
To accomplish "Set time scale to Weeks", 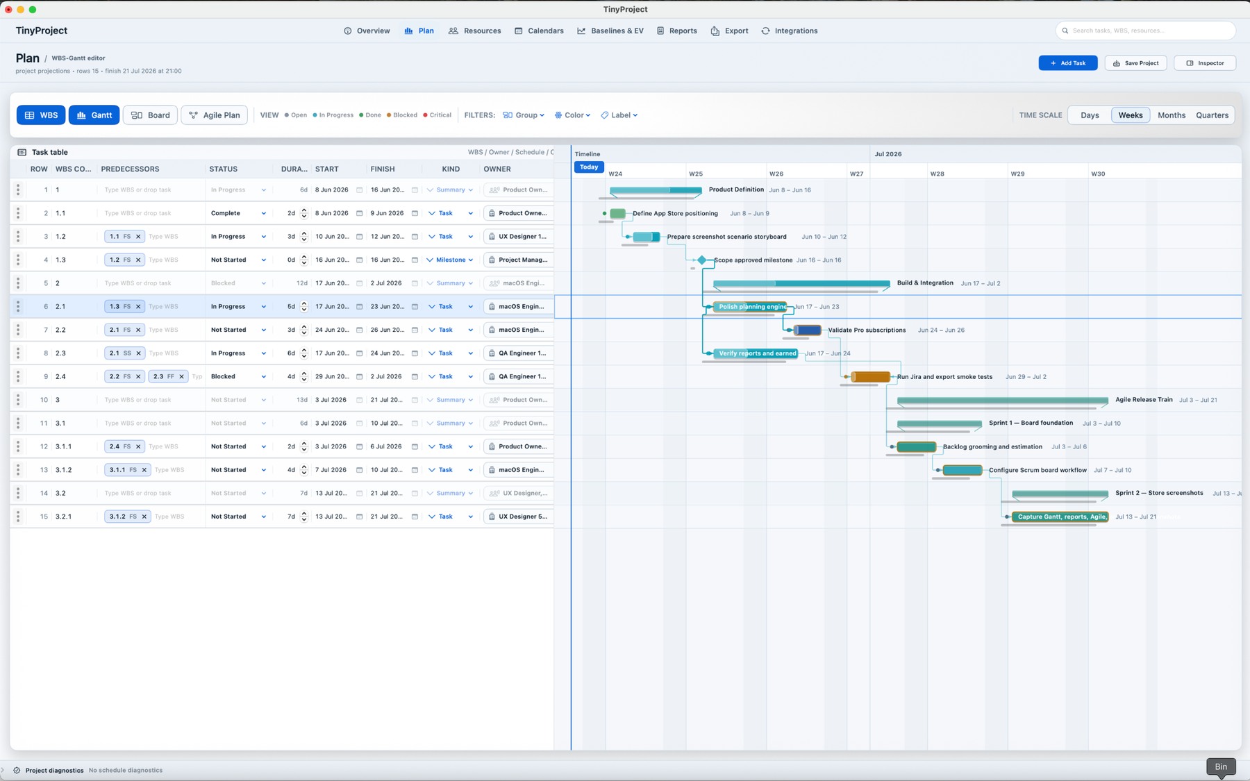I will (x=1131, y=115).
